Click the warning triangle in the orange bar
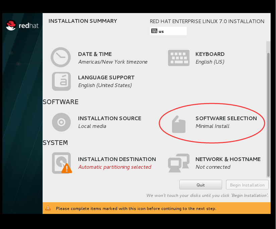This screenshot has height=229, width=276. pos(48,208)
